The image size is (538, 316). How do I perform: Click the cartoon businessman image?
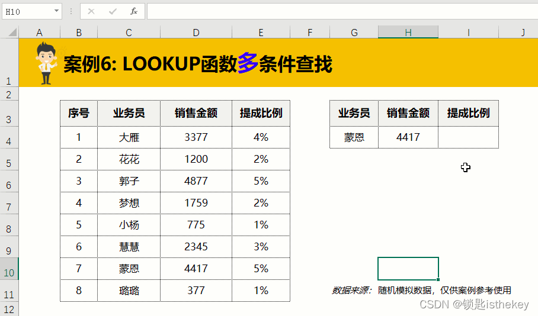(46, 63)
